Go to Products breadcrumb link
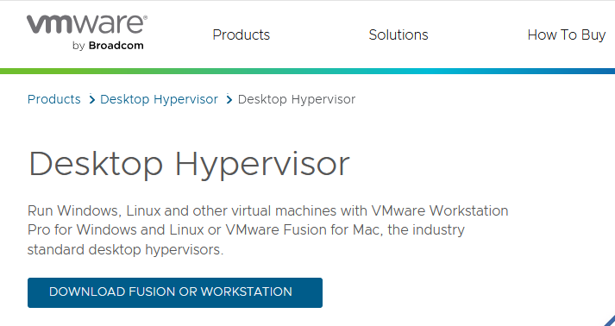This screenshot has height=326, width=615. (x=54, y=99)
